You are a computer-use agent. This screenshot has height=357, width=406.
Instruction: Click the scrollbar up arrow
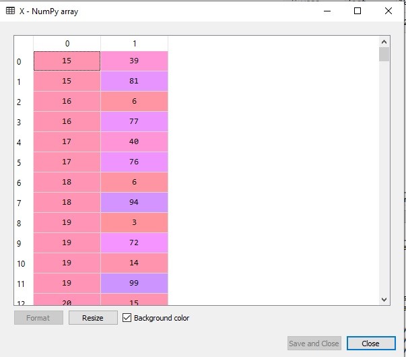click(x=384, y=42)
